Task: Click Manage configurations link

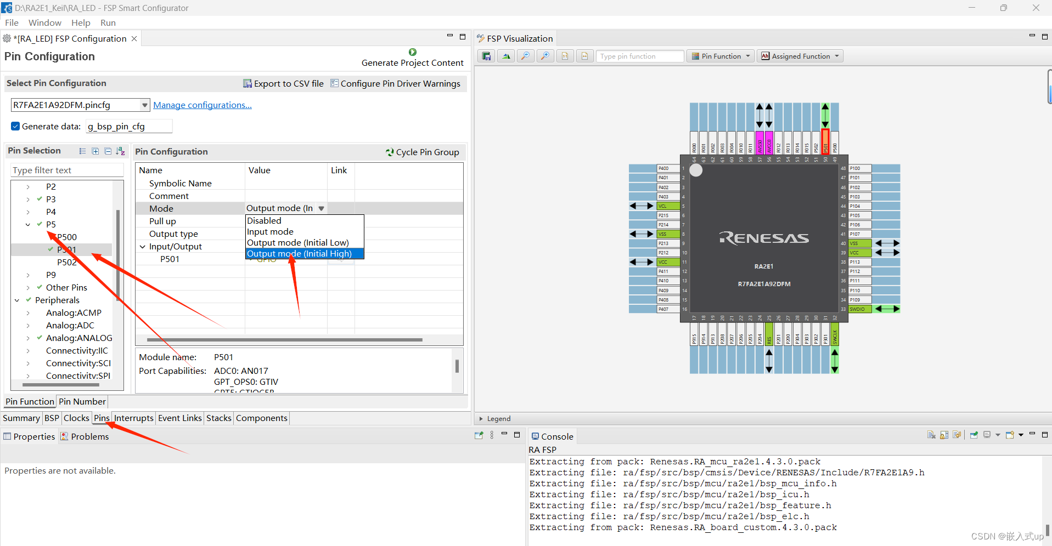Action: coord(202,105)
